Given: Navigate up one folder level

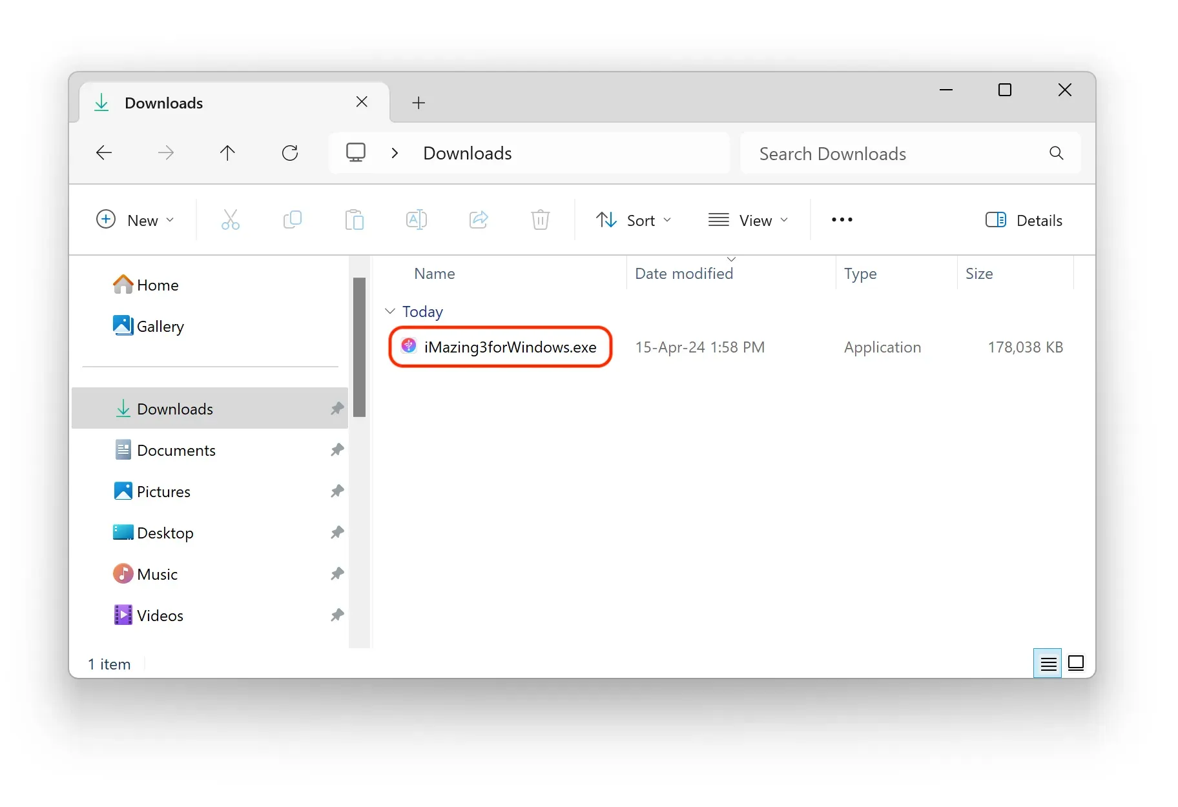Looking at the screenshot, I should click(x=227, y=152).
